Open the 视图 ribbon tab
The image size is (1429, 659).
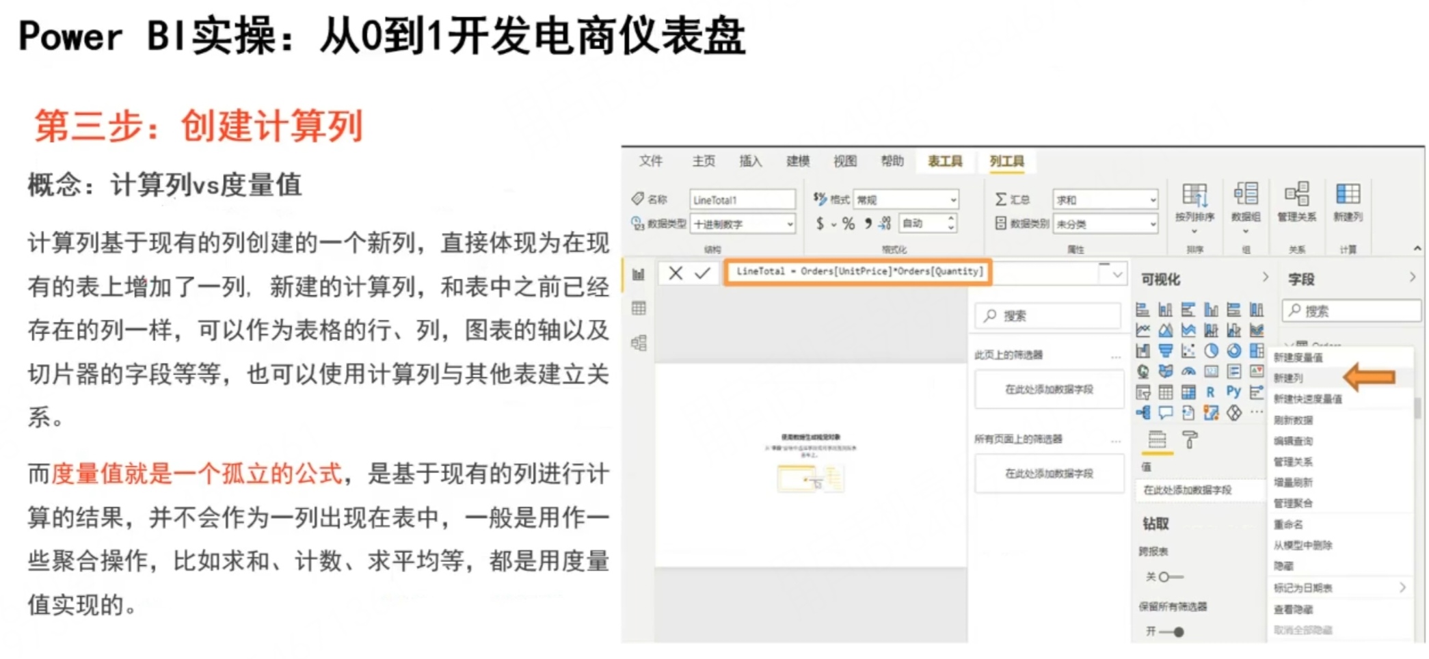coord(845,161)
